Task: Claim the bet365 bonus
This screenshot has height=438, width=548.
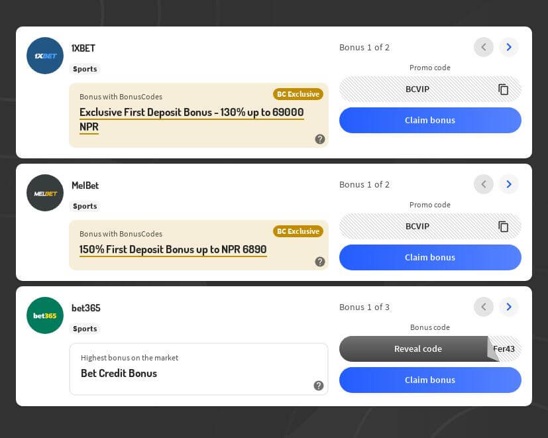Action: (x=430, y=380)
